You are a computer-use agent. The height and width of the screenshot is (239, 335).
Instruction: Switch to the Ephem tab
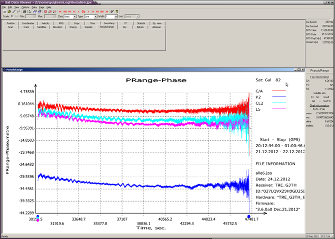tap(140, 27)
